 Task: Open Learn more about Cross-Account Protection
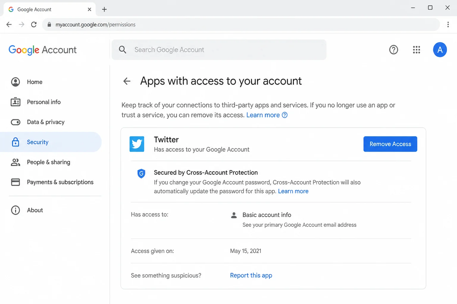[293, 191]
